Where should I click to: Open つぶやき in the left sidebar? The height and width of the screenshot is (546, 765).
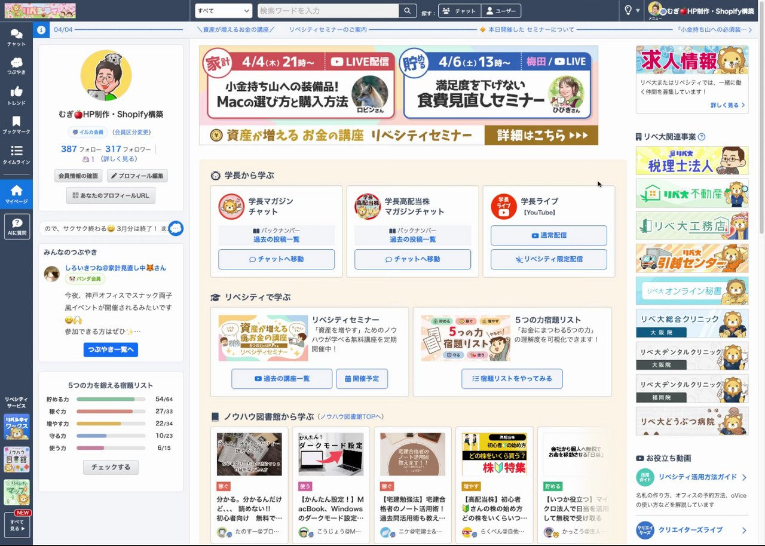pos(16,66)
